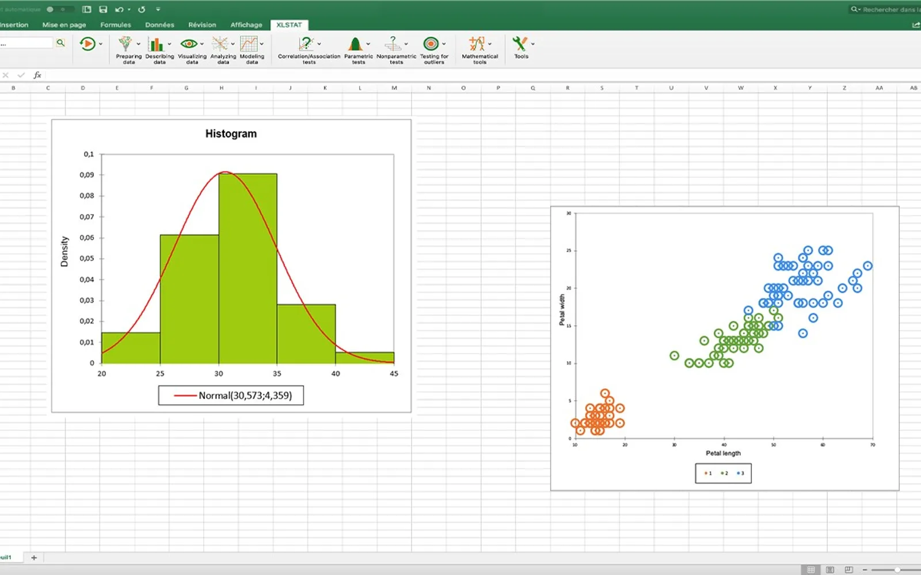
Task: Switch to the Affichage tab
Action: tap(246, 25)
